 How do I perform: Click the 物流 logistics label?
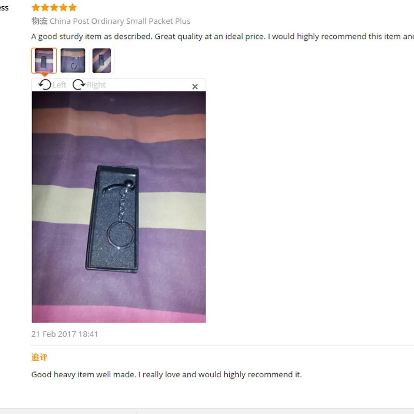(39, 21)
